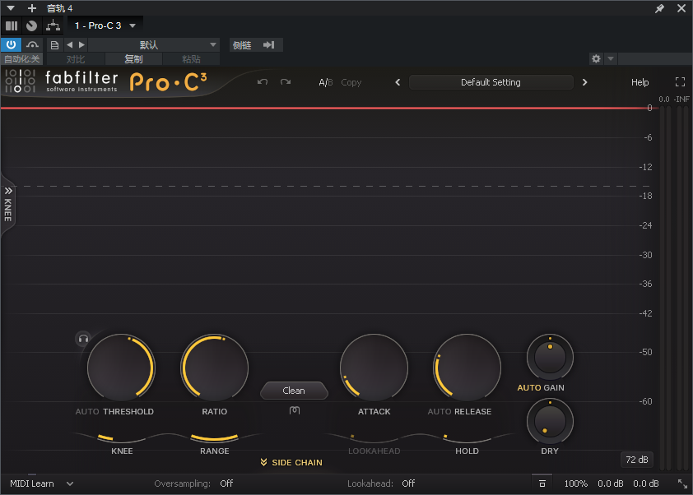Click the preset file icon
The width and height of the screenshot is (693, 495).
(x=54, y=44)
